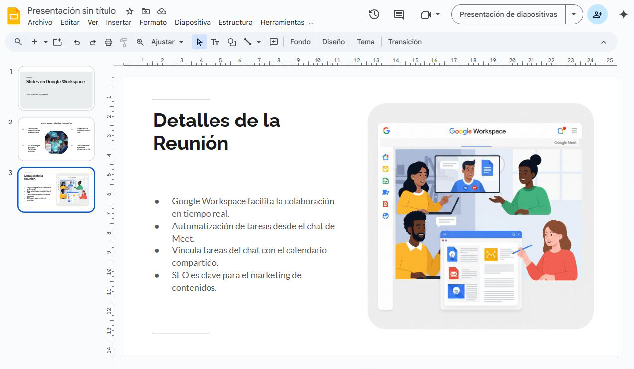Check the cloud document status icon
Screen dimensions: 634x369
(x=162, y=11)
